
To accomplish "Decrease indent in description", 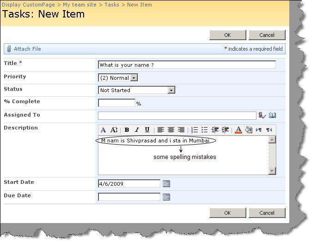I will pyautogui.click(x=215, y=130).
